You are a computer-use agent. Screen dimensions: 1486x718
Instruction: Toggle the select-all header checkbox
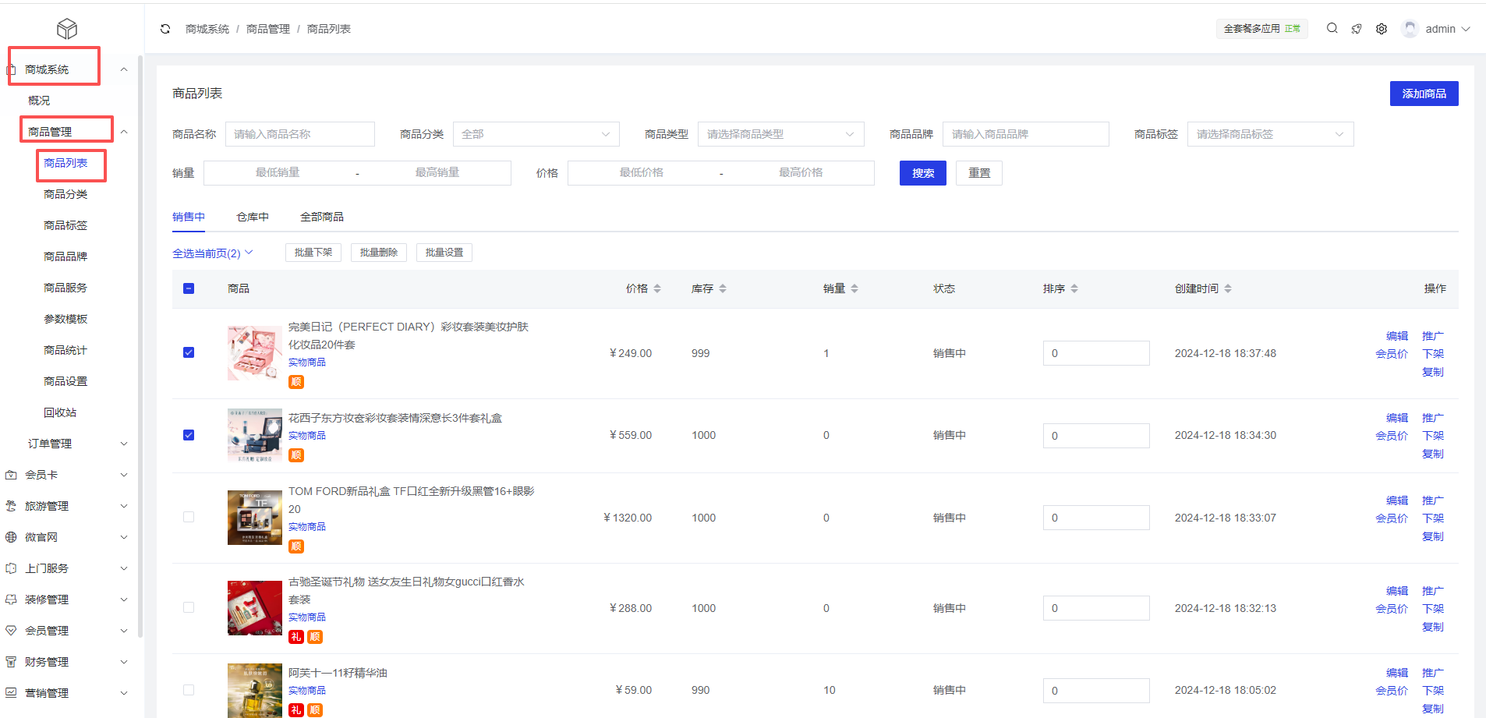click(189, 288)
